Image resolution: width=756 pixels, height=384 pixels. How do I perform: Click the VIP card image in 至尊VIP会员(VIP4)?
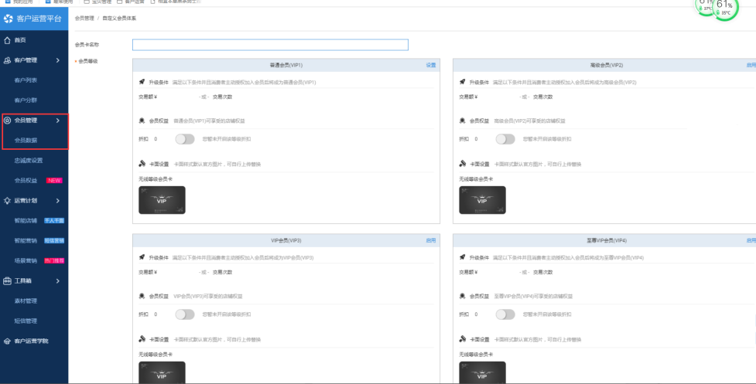pos(482,372)
